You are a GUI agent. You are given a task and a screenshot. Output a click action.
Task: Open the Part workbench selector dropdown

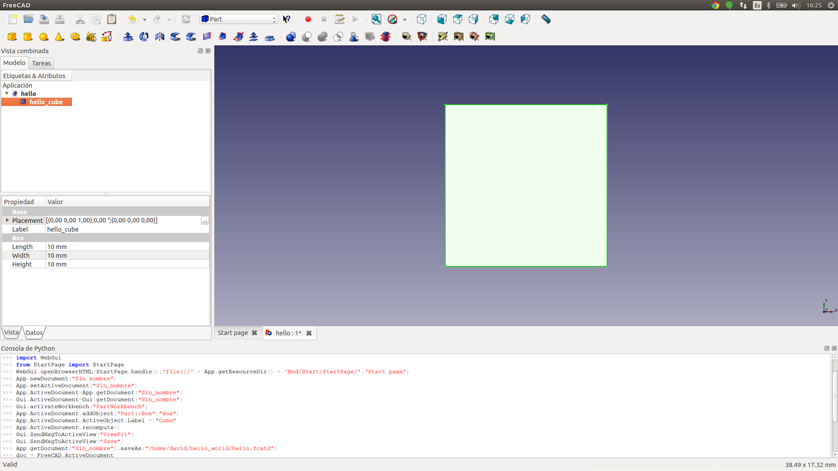pos(239,19)
